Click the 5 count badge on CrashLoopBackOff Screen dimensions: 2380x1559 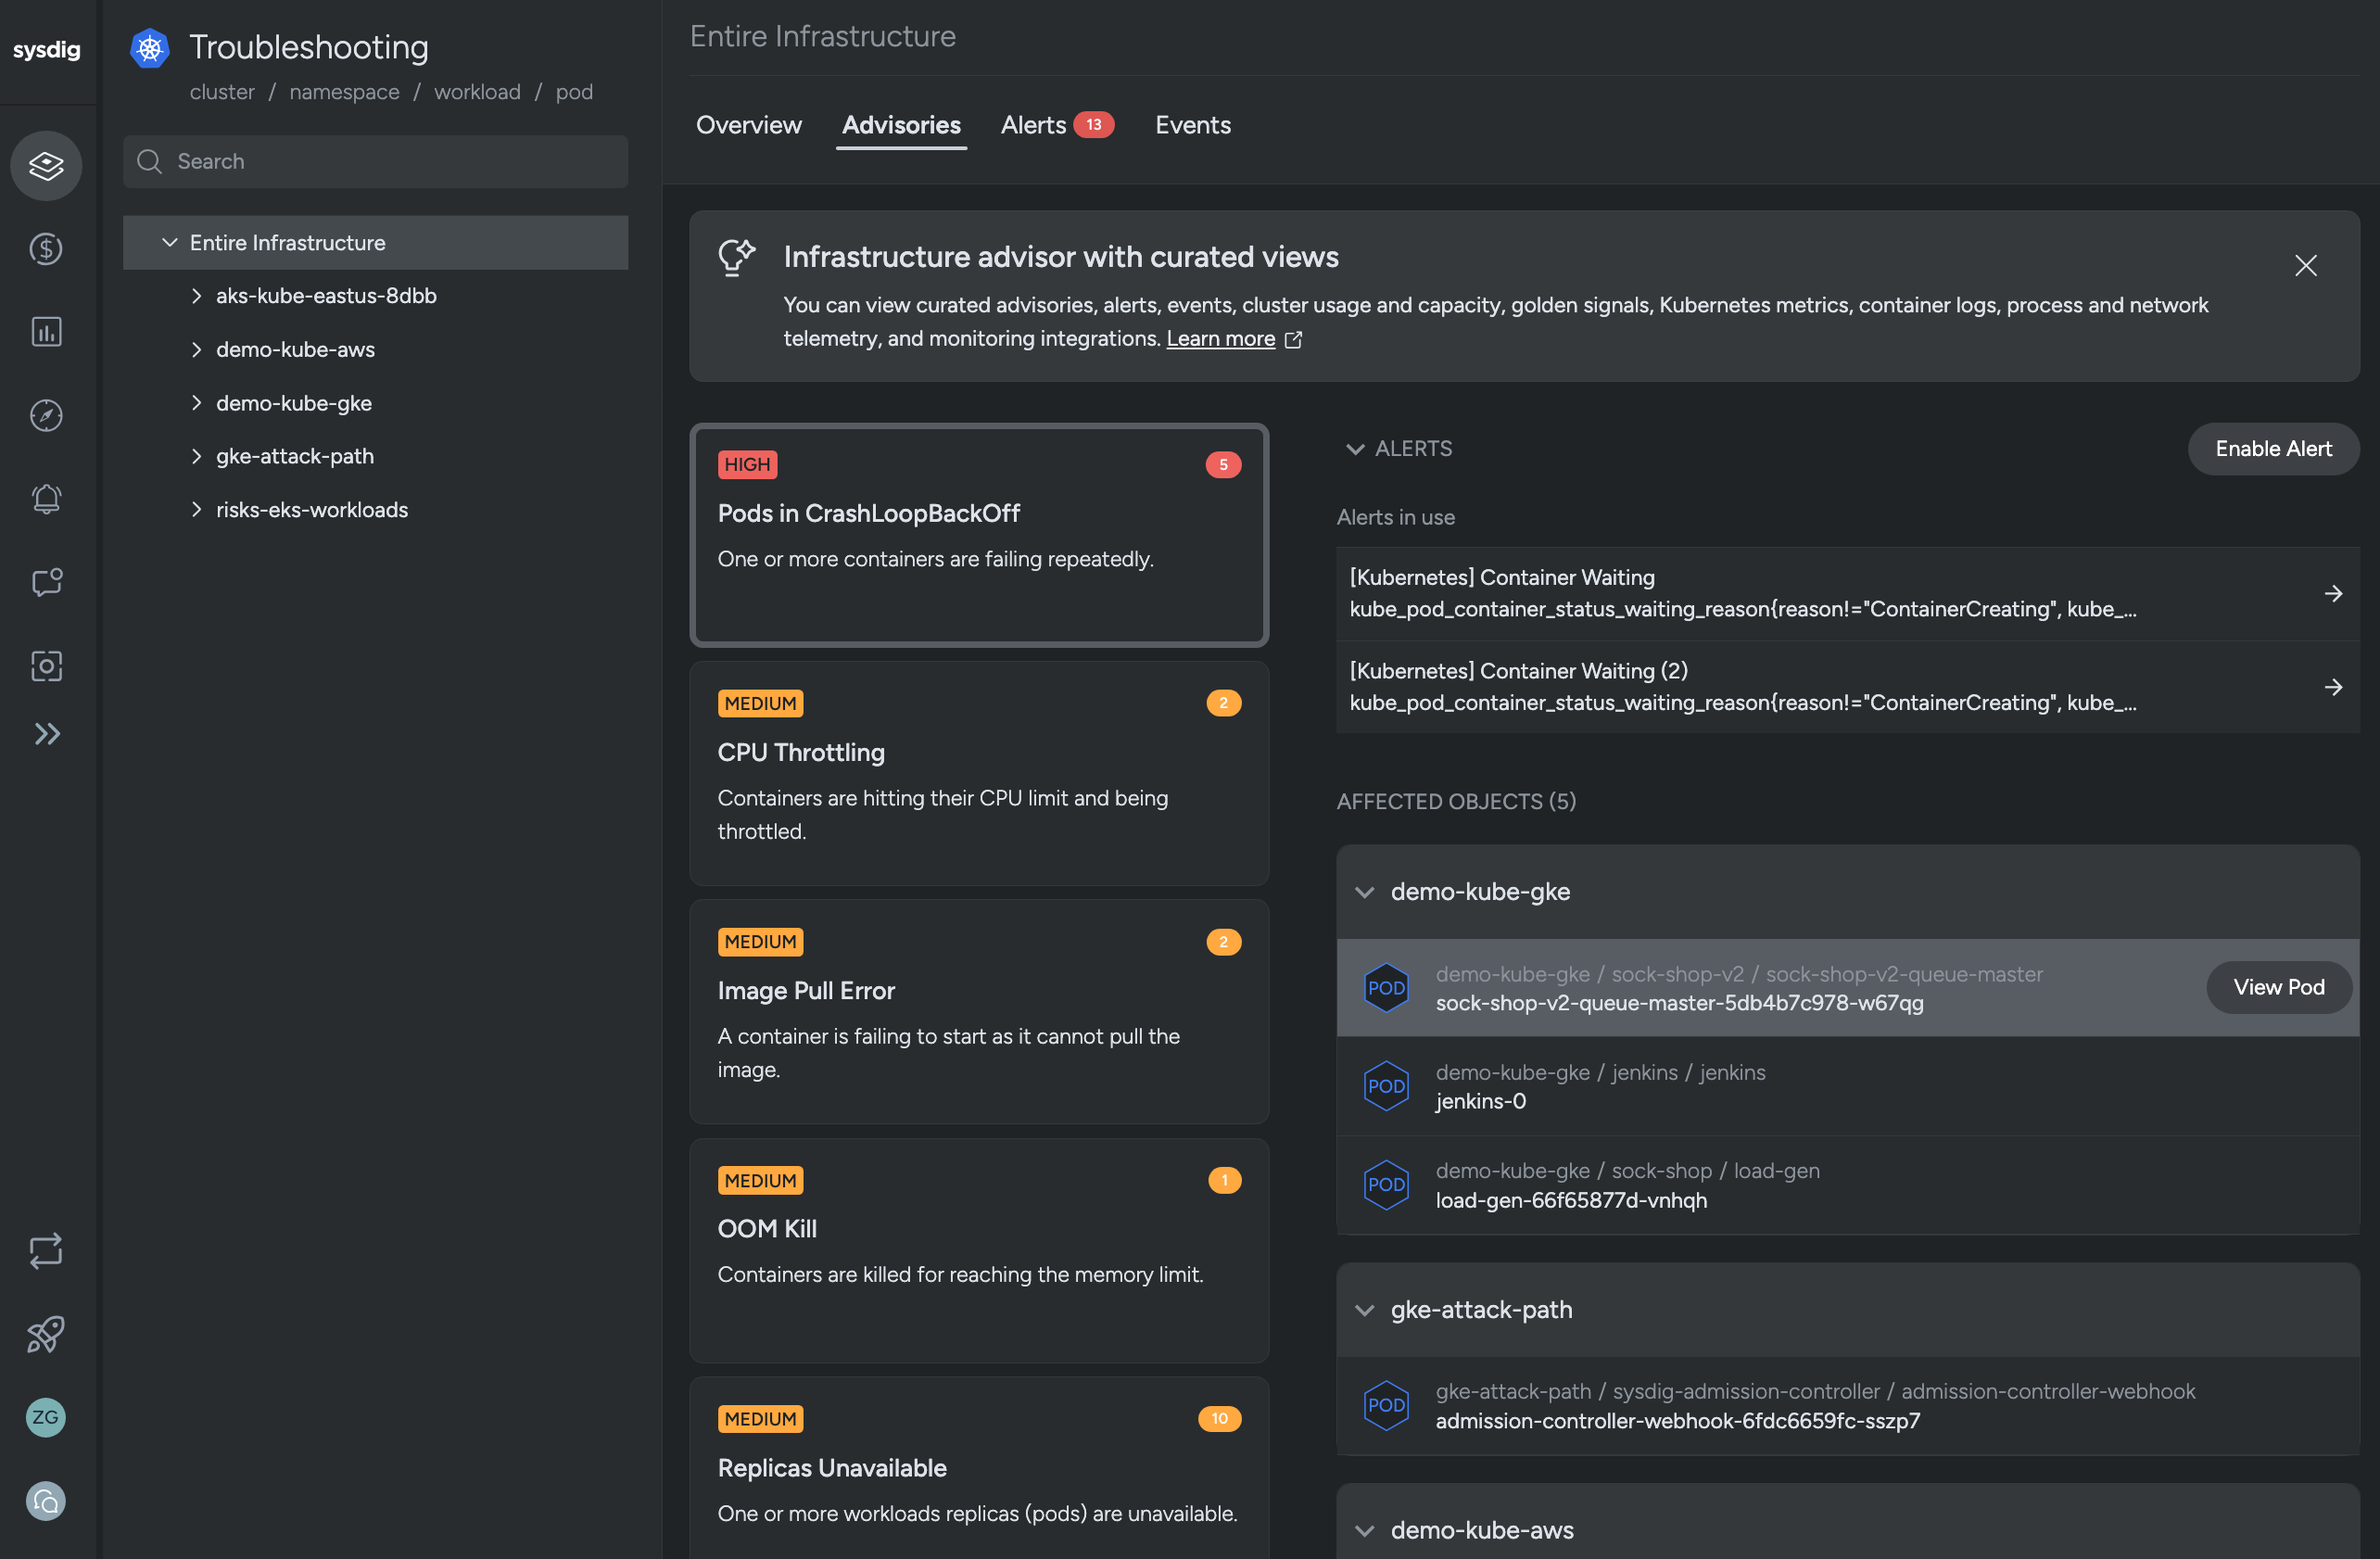[1223, 465]
